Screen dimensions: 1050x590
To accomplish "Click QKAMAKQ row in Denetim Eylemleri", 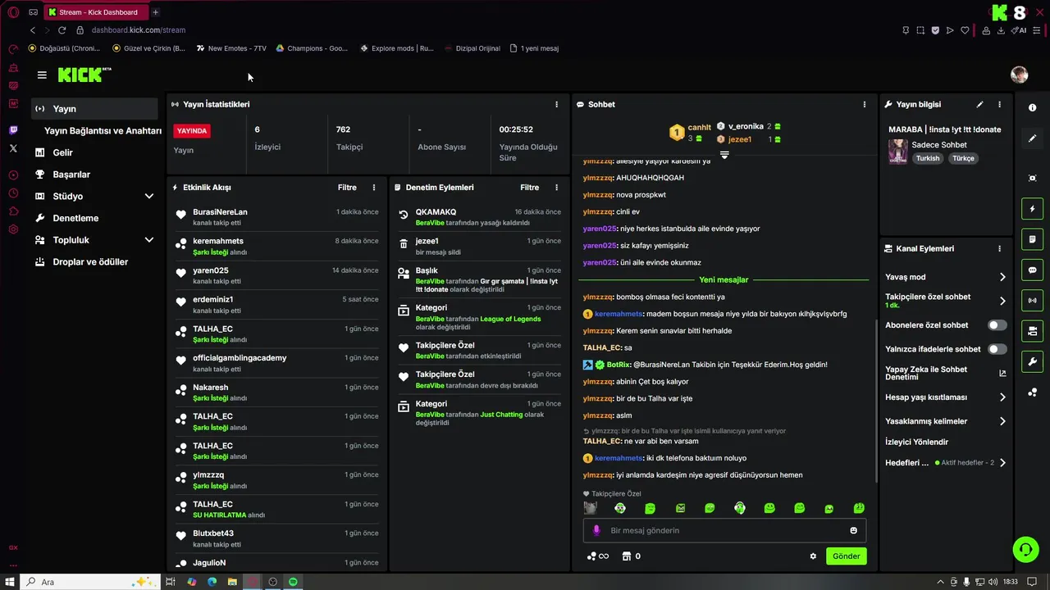I will [479, 217].
